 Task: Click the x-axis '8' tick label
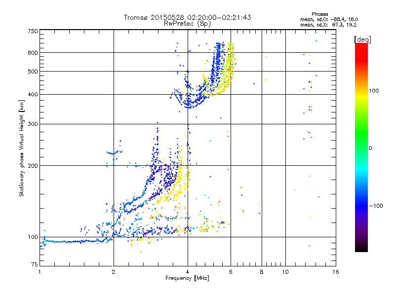point(262,272)
